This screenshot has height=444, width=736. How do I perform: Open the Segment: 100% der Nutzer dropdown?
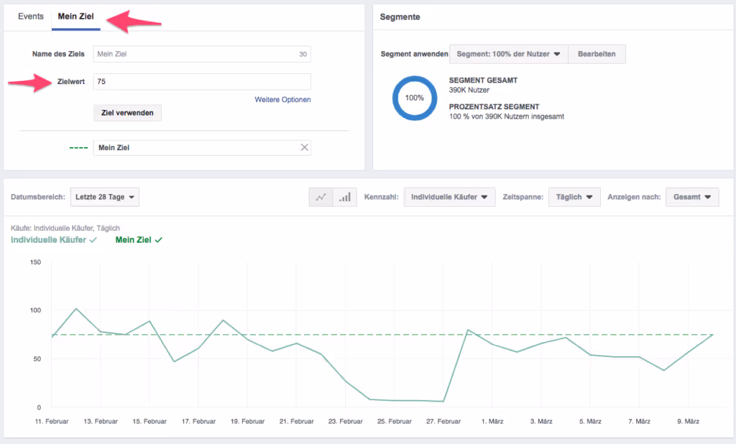click(x=508, y=54)
